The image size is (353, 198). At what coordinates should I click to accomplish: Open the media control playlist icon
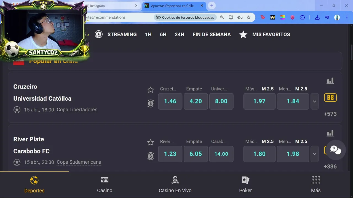327,17
